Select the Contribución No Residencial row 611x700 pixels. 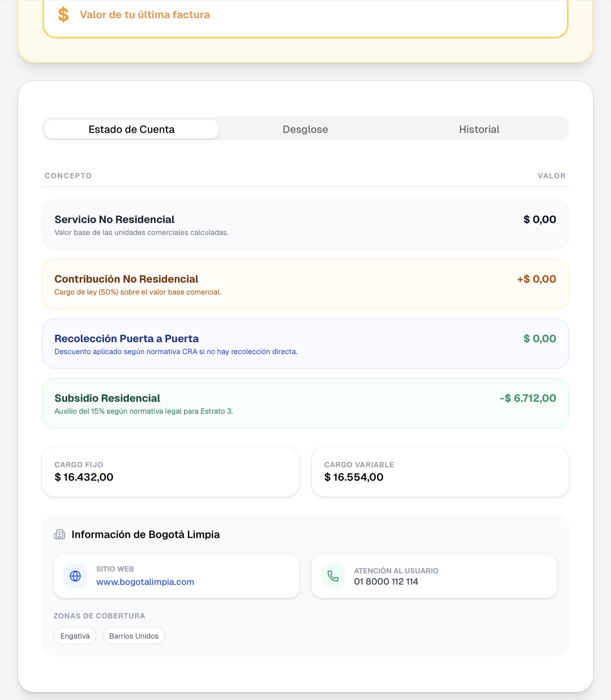coord(305,284)
